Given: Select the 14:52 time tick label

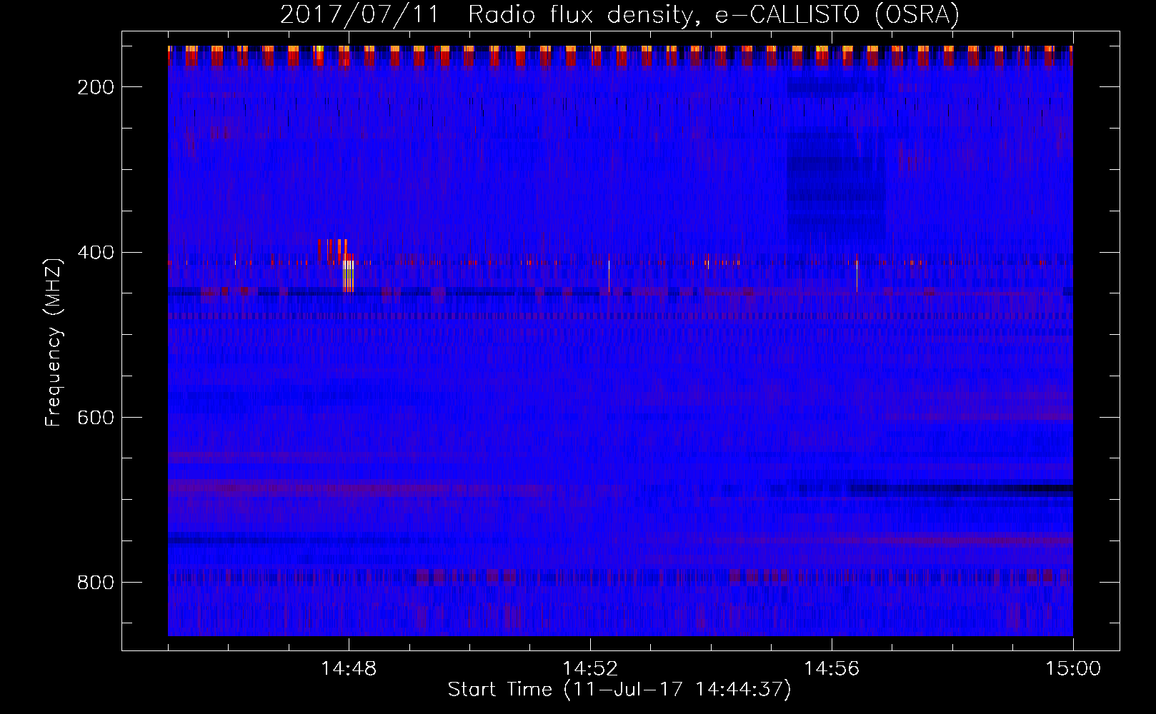Looking at the screenshot, I should click(x=590, y=668).
